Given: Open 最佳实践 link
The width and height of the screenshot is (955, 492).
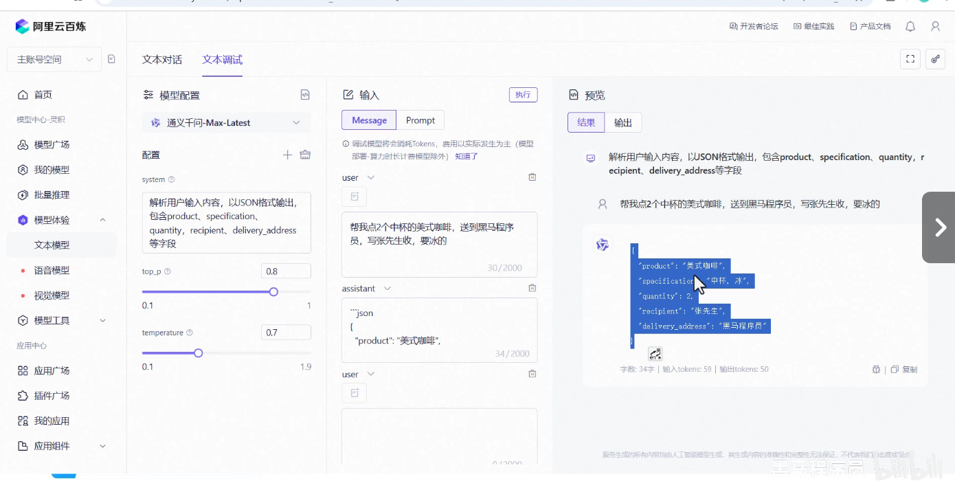Looking at the screenshot, I should tap(813, 26).
